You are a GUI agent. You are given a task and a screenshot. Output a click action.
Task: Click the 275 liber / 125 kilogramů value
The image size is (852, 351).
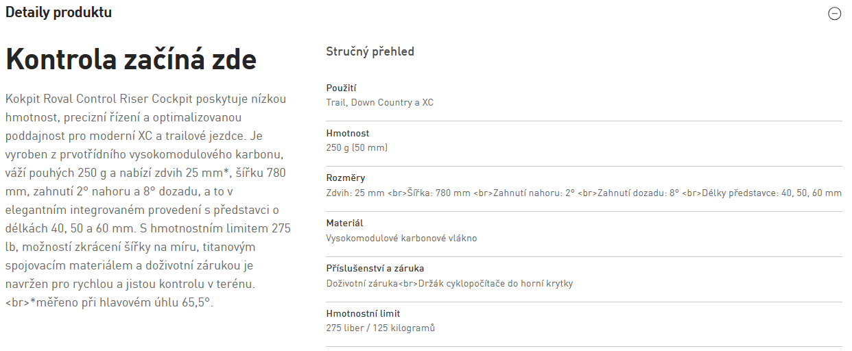380,328
